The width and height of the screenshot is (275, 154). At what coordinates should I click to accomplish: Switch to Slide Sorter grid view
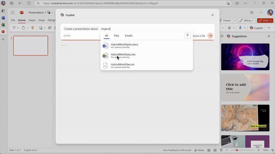coord(215,150)
